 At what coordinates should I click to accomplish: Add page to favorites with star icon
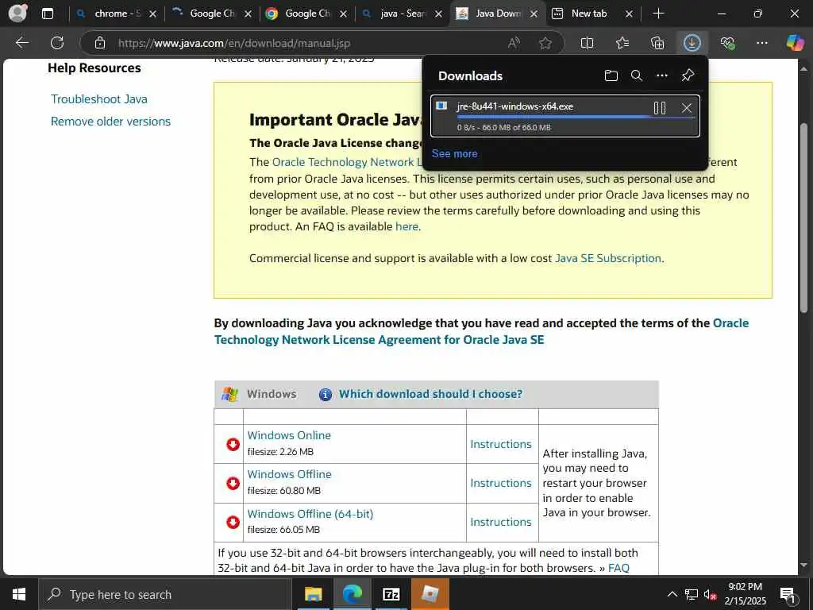545,43
